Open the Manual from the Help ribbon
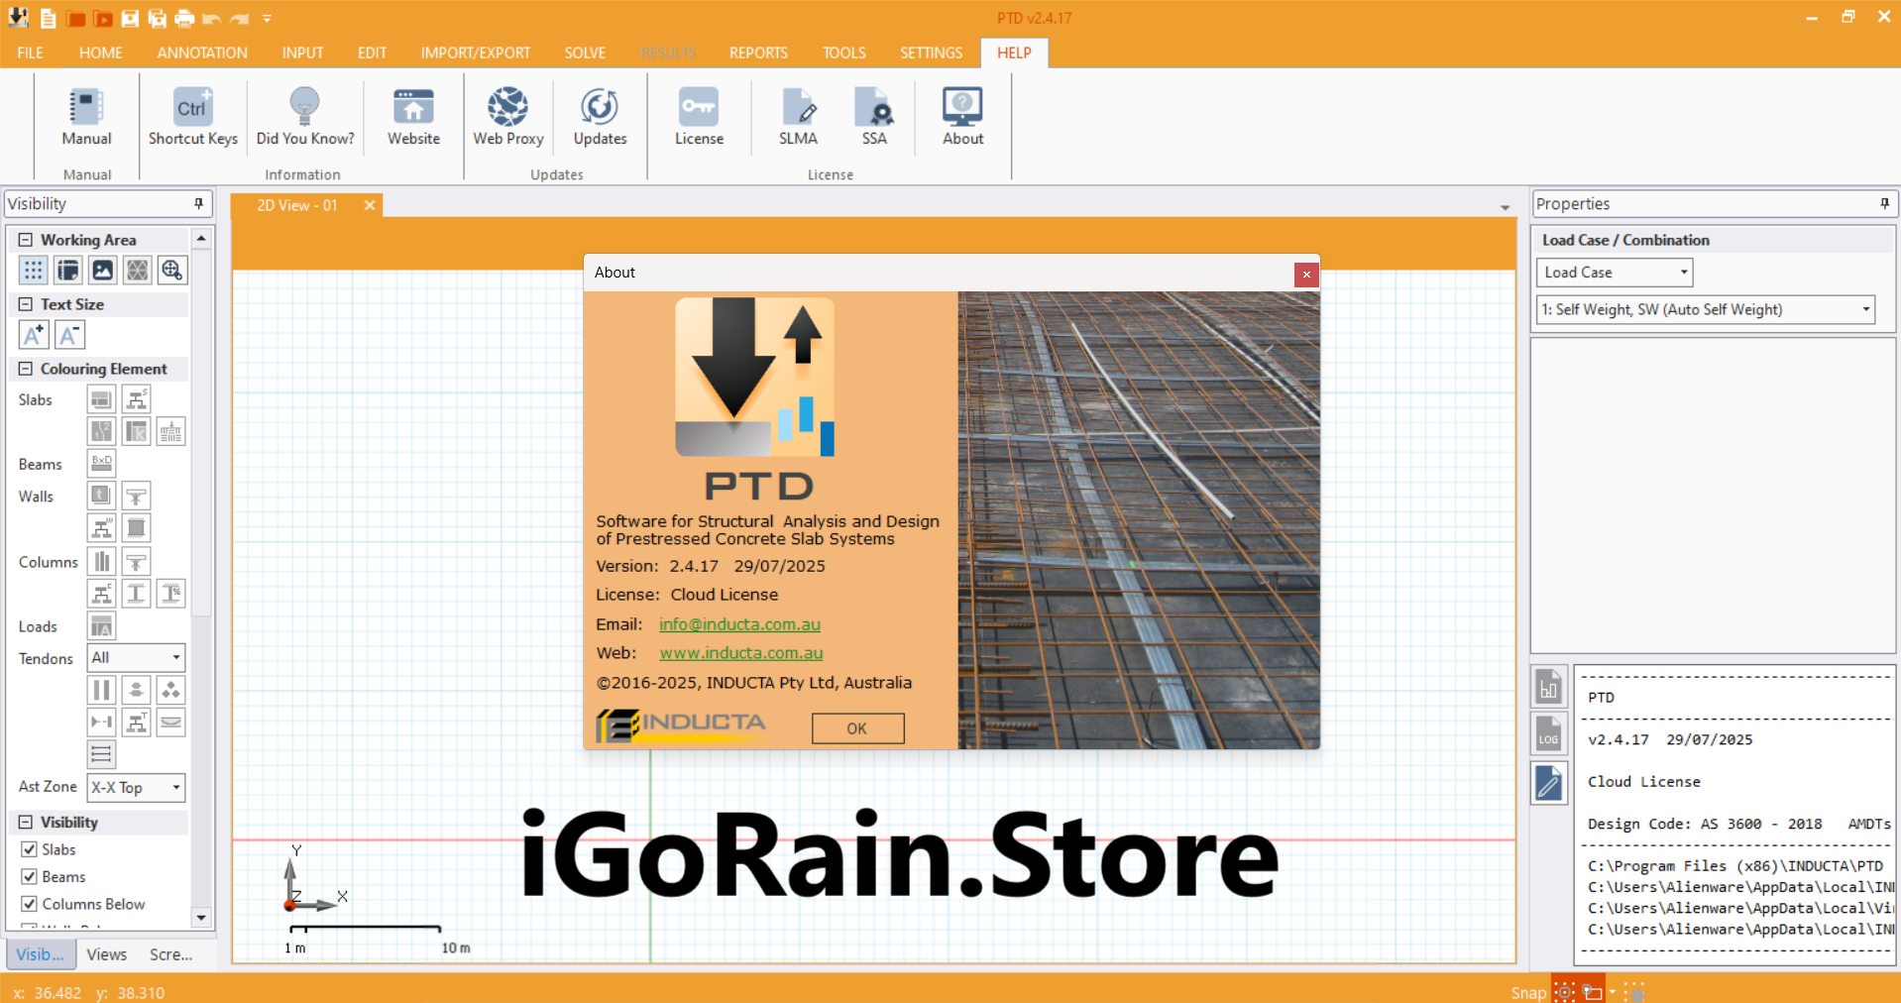 [86, 117]
